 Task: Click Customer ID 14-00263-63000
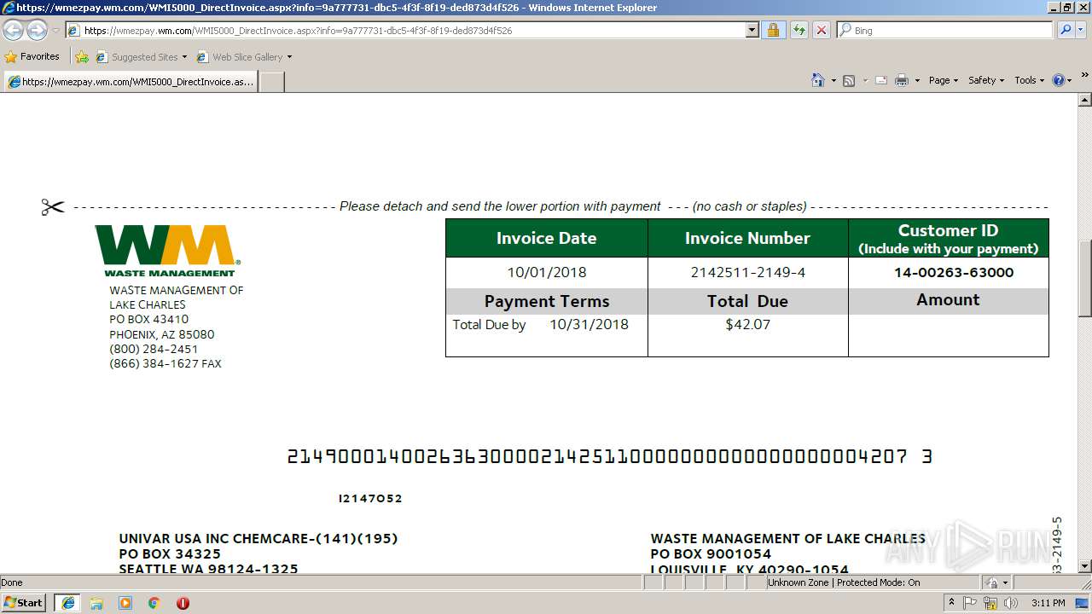[x=954, y=273]
